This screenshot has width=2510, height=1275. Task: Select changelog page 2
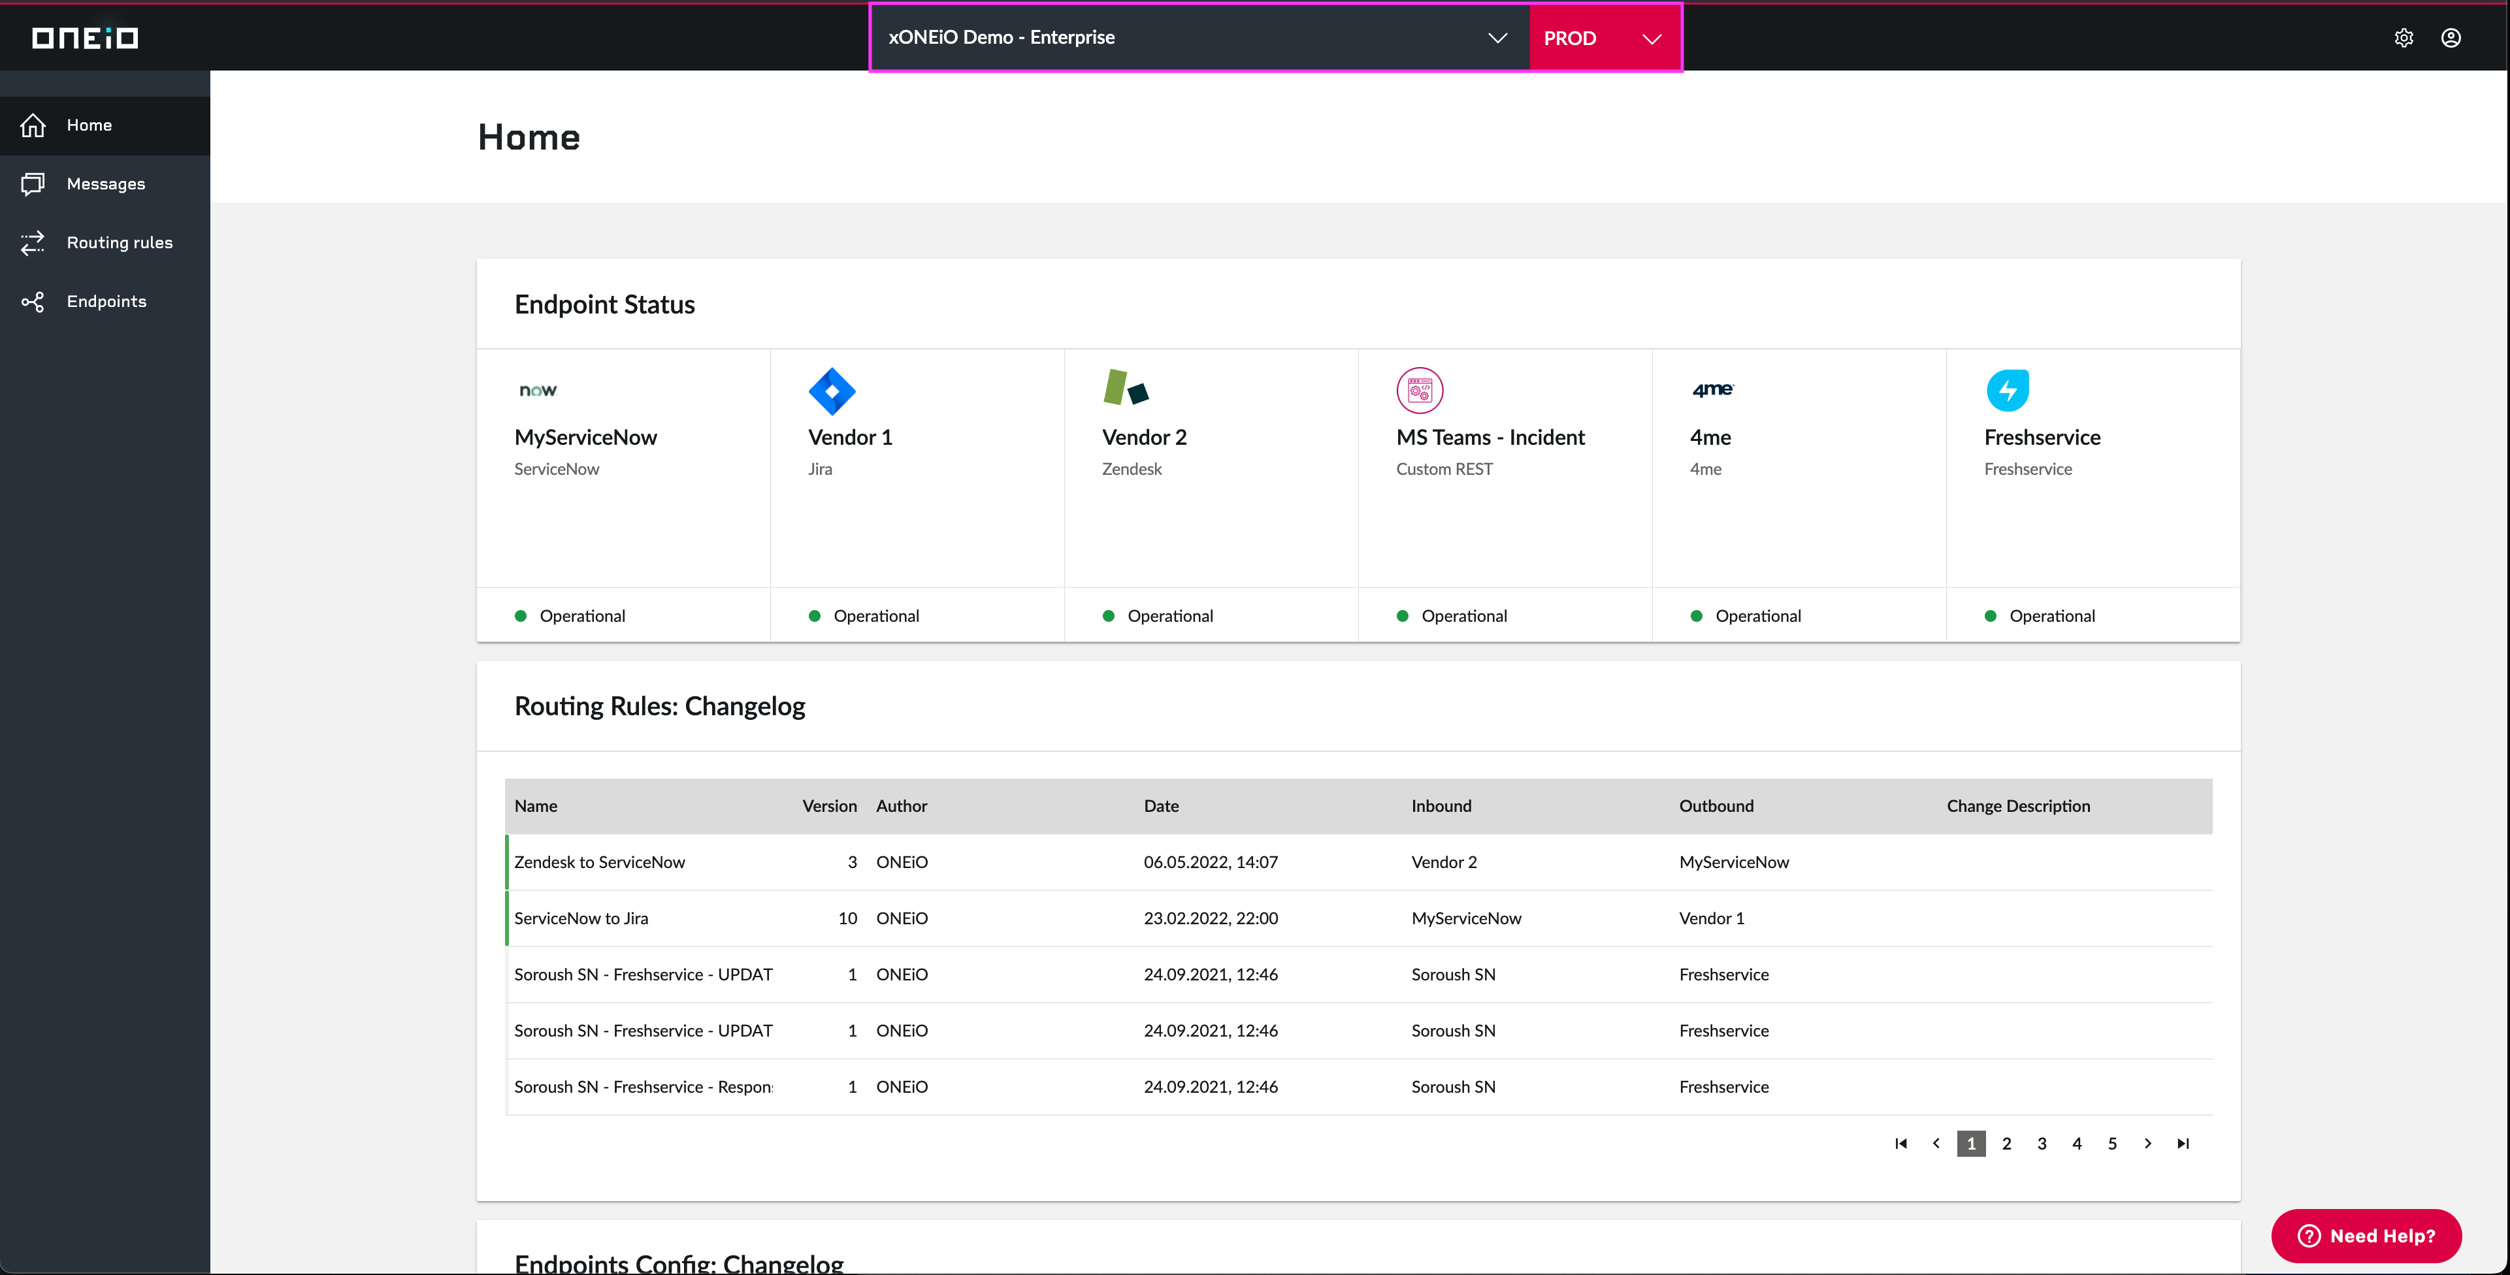pyautogui.click(x=2006, y=1144)
